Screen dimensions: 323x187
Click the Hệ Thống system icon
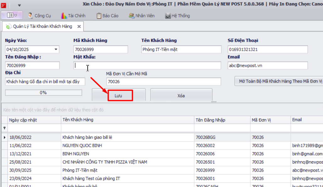pos(168,16)
